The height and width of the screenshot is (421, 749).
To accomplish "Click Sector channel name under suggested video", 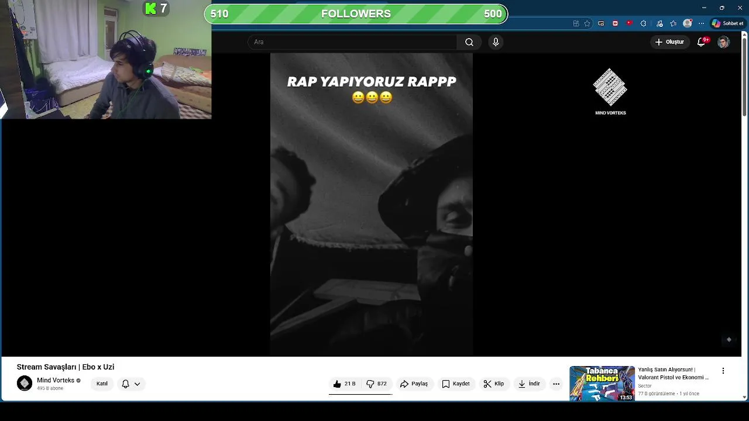I will 645,386.
